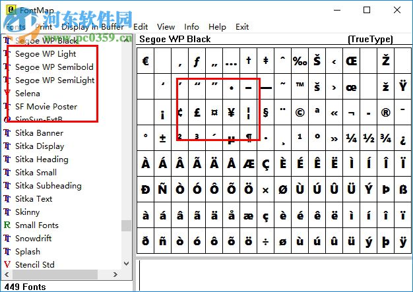Pick the × multiplication sign character cell
This screenshot has width=413, height=292.
(x=265, y=189)
